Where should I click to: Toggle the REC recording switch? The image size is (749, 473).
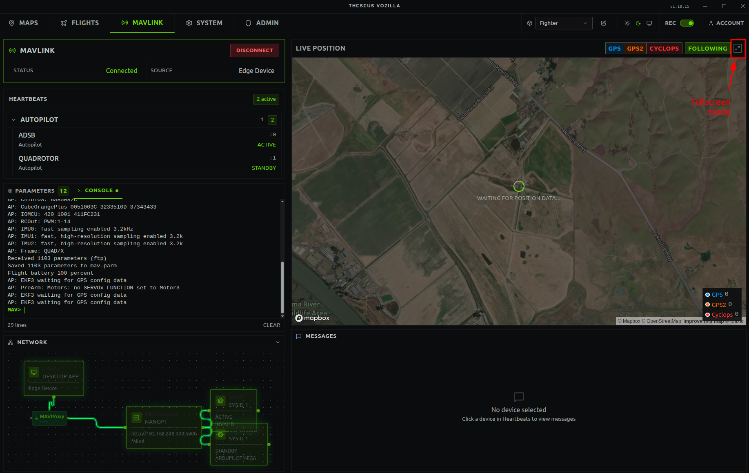[687, 23]
